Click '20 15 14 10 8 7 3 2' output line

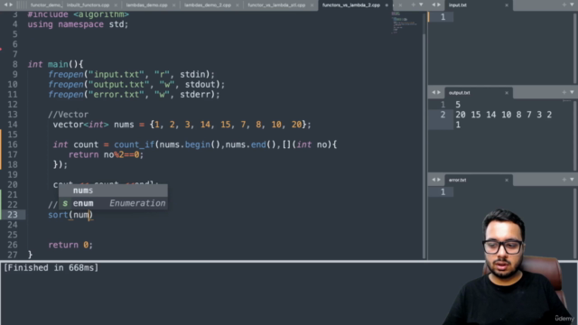[504, 115]
